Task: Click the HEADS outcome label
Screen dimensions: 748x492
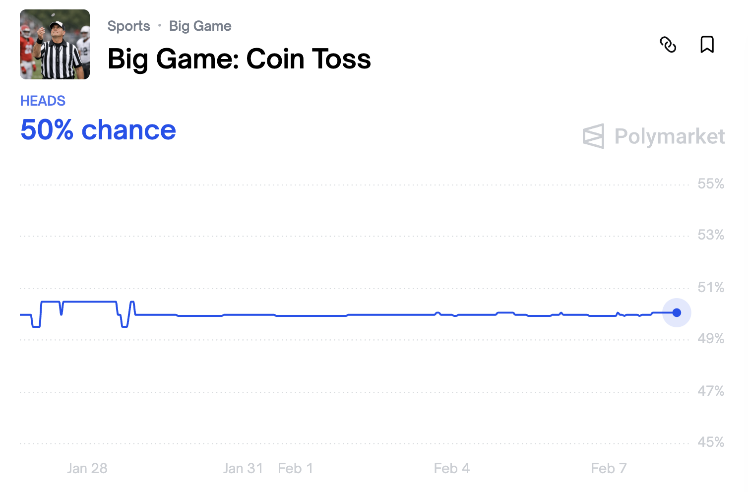Action: tap(43, 101)
